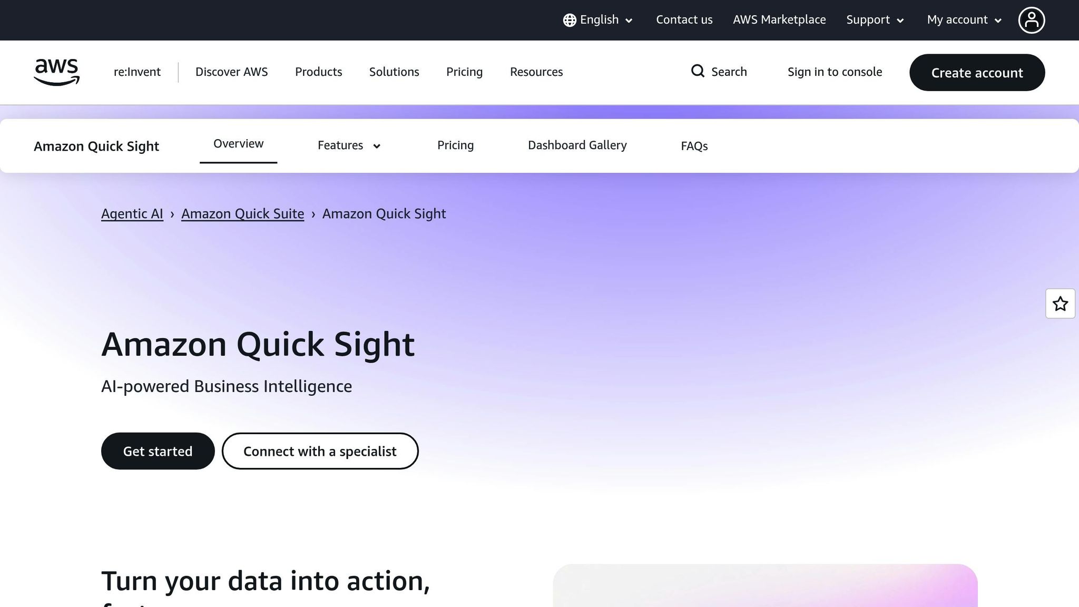Image resolution: width=1079 pixels, height=607 pixels.
Task: Expand the Features chevron in the subnav
Action: (377, 146)
